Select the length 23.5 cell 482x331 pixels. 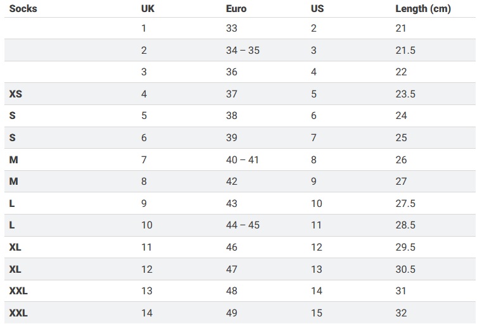[x=405, y=94]
